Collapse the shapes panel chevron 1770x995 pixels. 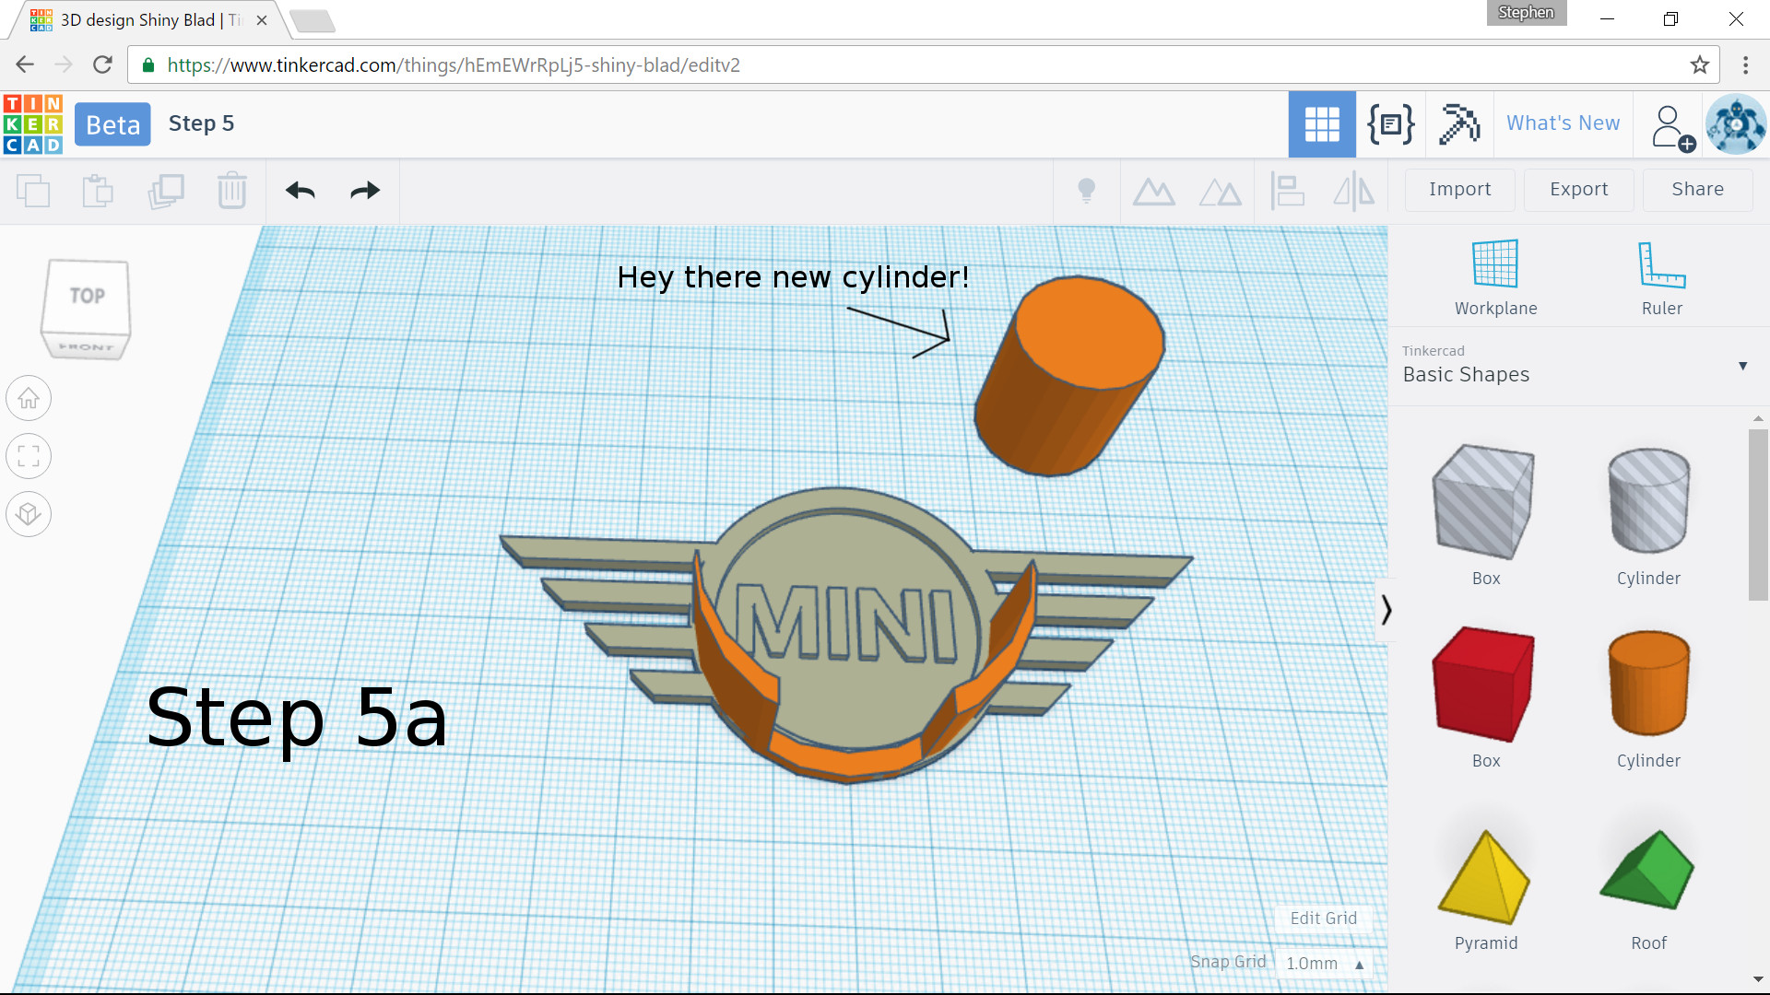coord(1386,610)
